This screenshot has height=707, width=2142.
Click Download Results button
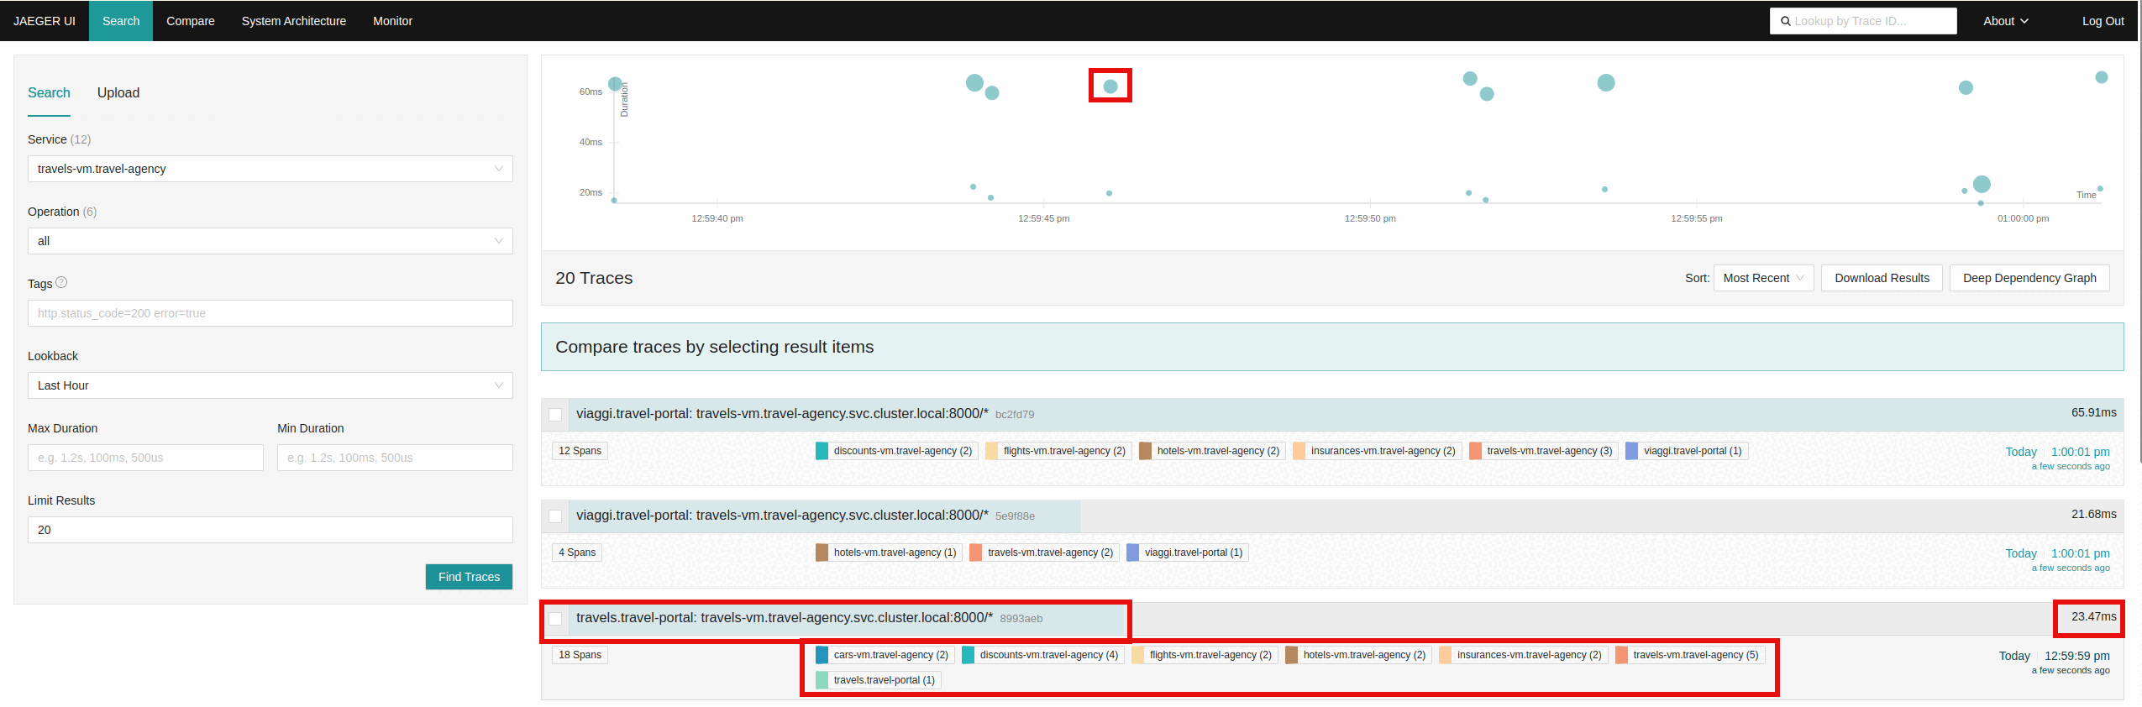click(x=1882, y=278)
